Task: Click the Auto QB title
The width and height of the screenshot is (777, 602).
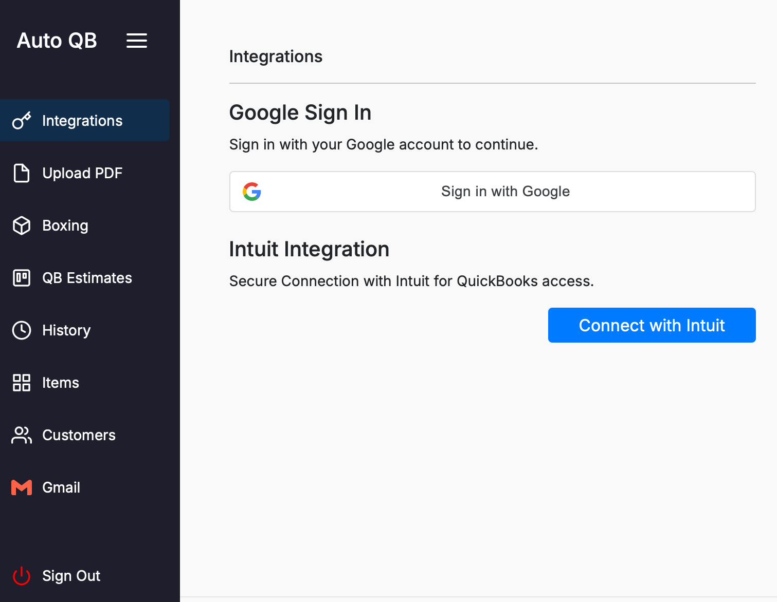Action: tap(57, 41)
